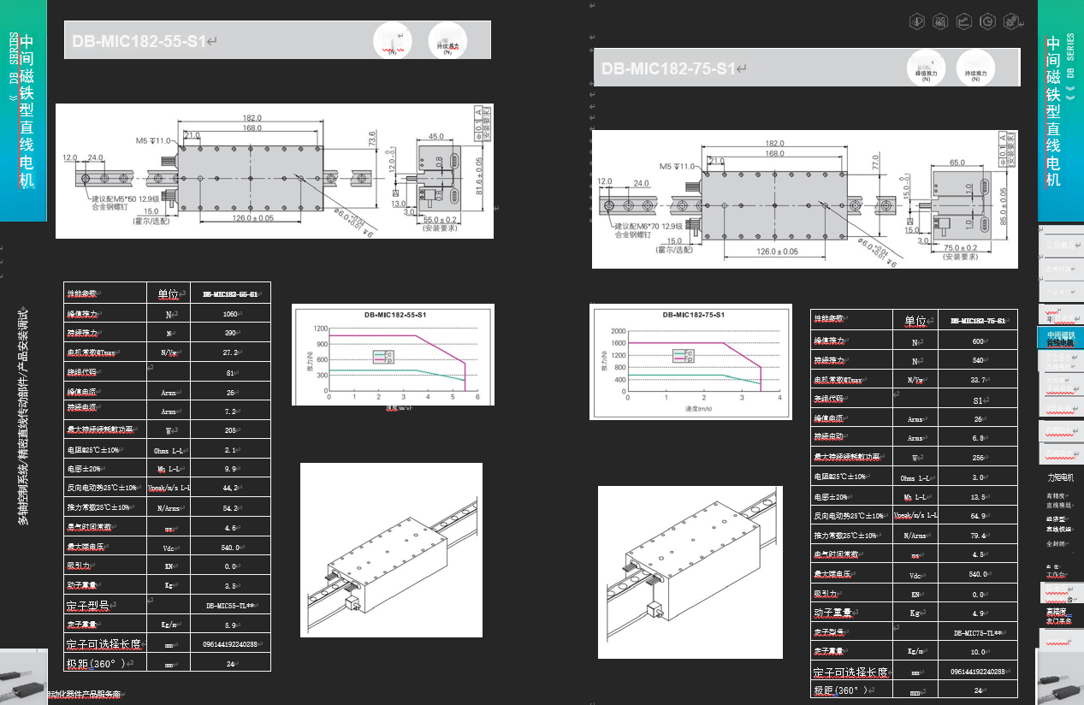Click the value 600 in the right table
This screenshot has height=705, width=1084.
click(978, 341)
